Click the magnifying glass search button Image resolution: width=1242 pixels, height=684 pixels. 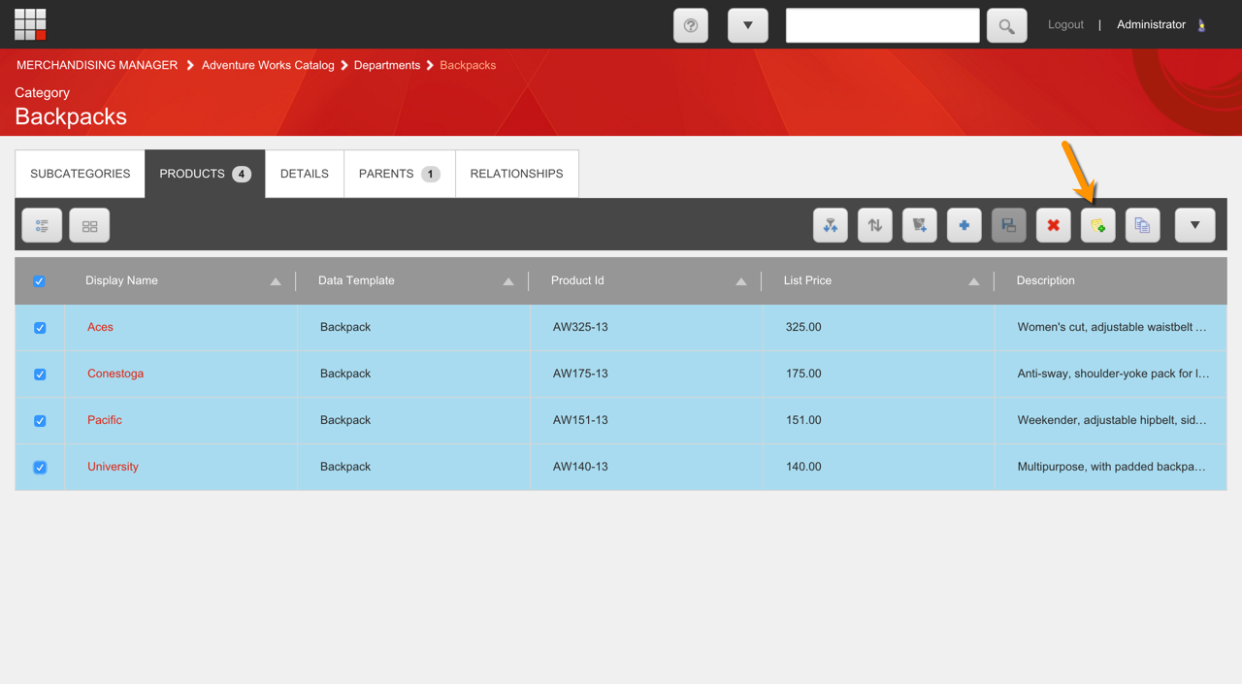1006,26
